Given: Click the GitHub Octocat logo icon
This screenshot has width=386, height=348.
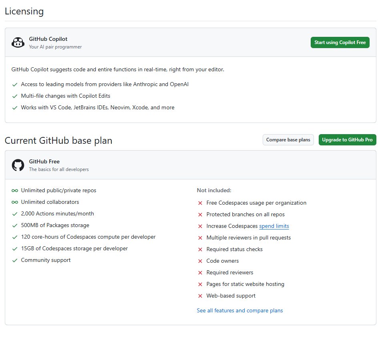Looking at the screenshot, I should pyautogui.click(x=18, y=165).
